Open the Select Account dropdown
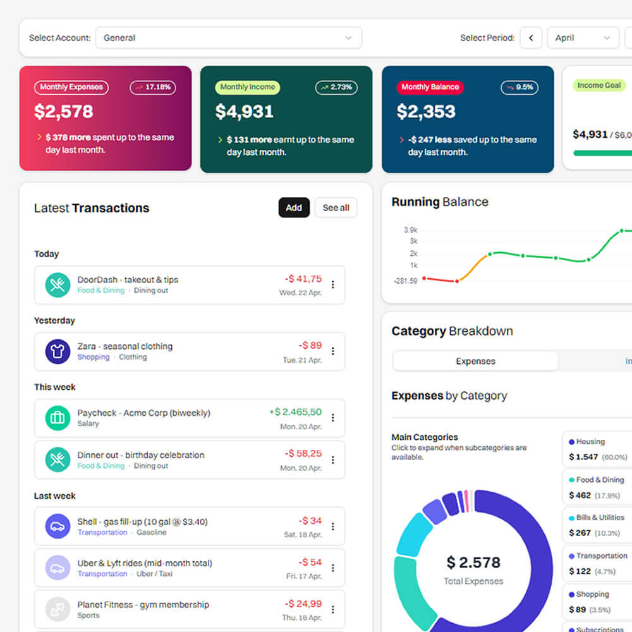This screenshot has height=632, width=632. point(228,38)
